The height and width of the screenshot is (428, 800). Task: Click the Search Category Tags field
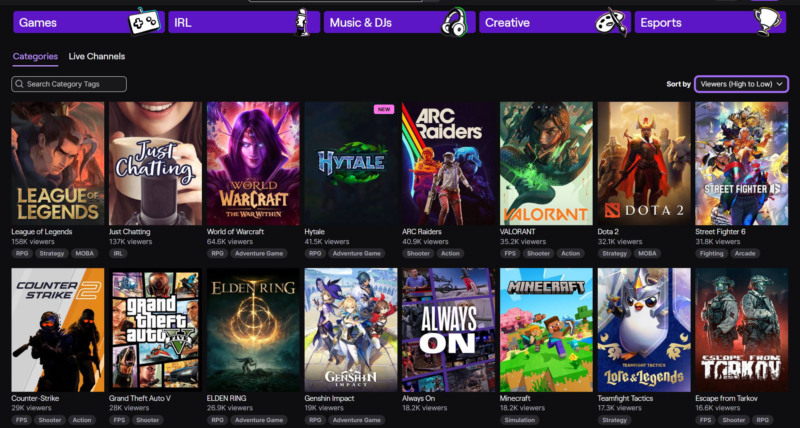tap(73, 84)
